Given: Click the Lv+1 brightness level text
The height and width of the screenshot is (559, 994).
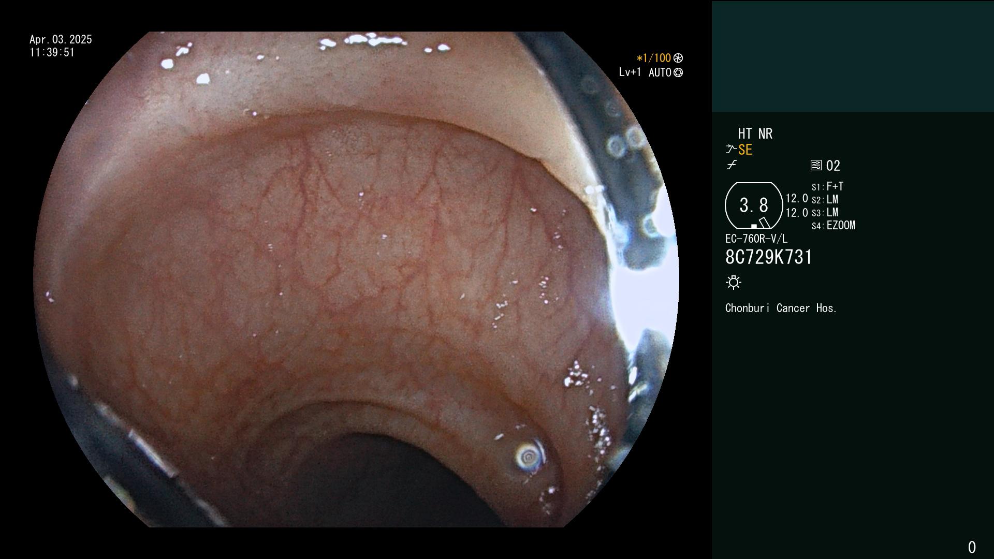Looking at the screenshot, I should (630, 72).
